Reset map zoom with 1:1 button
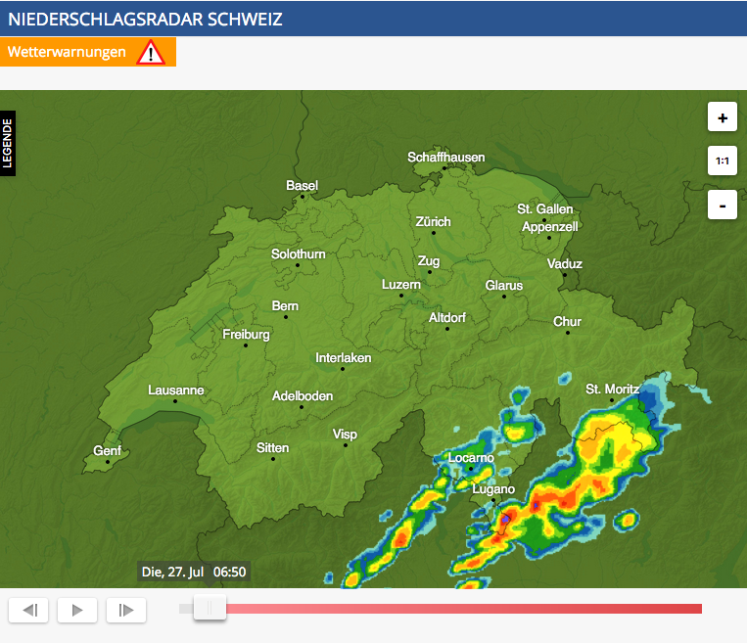Screen dimensions: 747x643 723,161
